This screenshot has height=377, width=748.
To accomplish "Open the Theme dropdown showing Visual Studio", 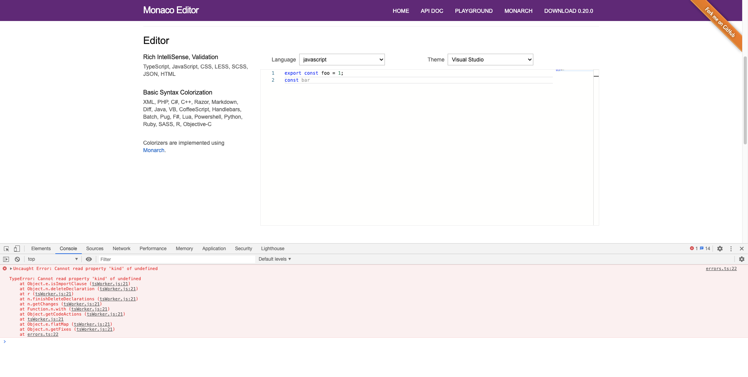I will click(490, 60).
